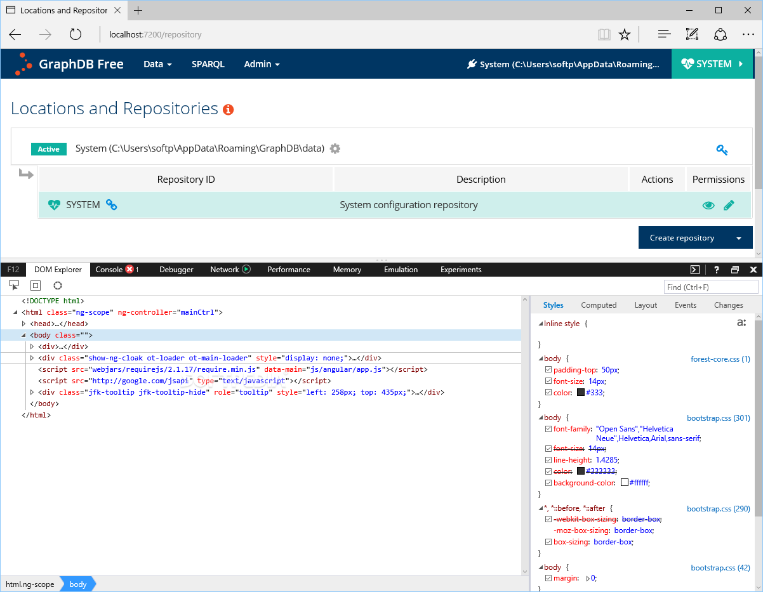Open Edge More actions menu

point(748,35)
